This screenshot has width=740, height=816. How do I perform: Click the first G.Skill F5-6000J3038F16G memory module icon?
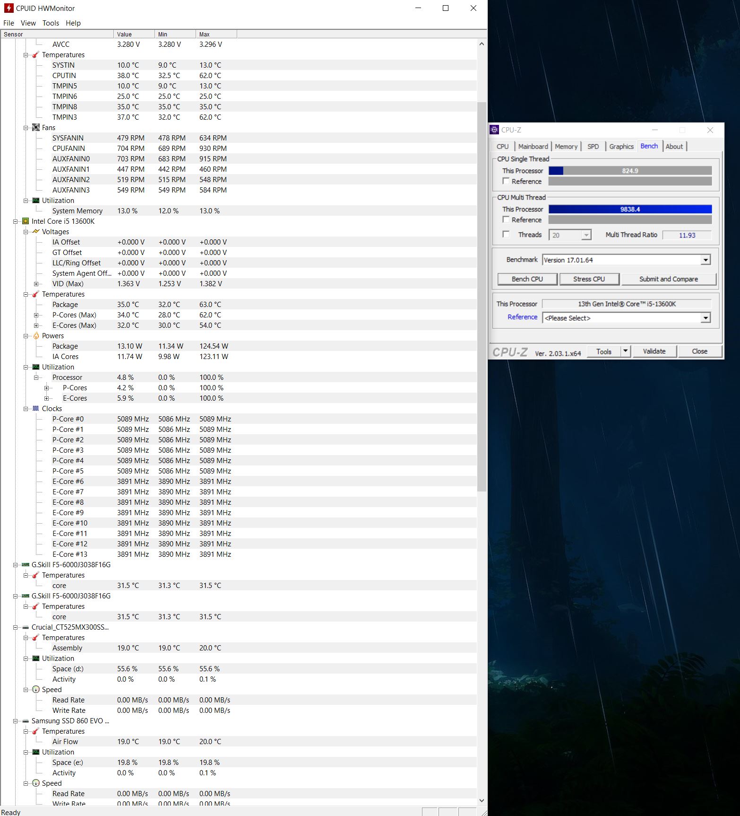[26, 565]
